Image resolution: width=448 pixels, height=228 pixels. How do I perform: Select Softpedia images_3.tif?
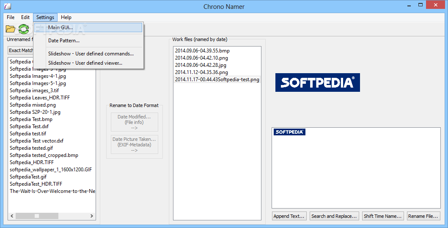[34, 90]
